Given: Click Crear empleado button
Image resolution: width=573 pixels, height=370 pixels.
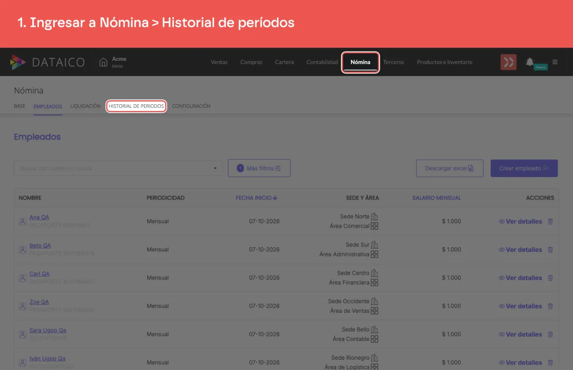Looking at the screenshot, I should (x=524, y=168).
